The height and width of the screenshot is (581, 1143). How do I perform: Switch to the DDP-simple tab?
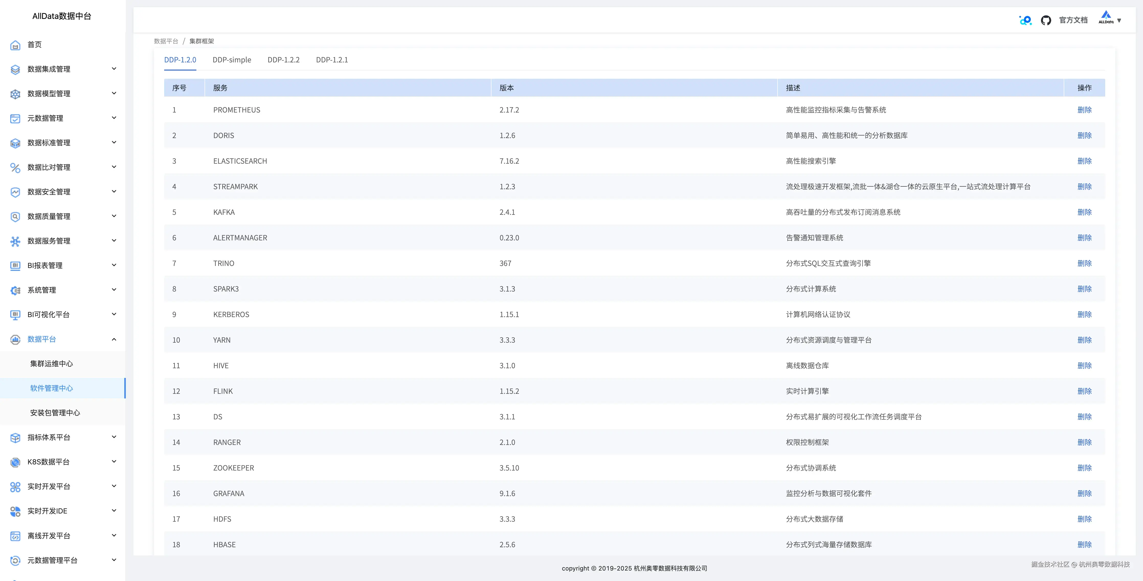coord(232,60)
